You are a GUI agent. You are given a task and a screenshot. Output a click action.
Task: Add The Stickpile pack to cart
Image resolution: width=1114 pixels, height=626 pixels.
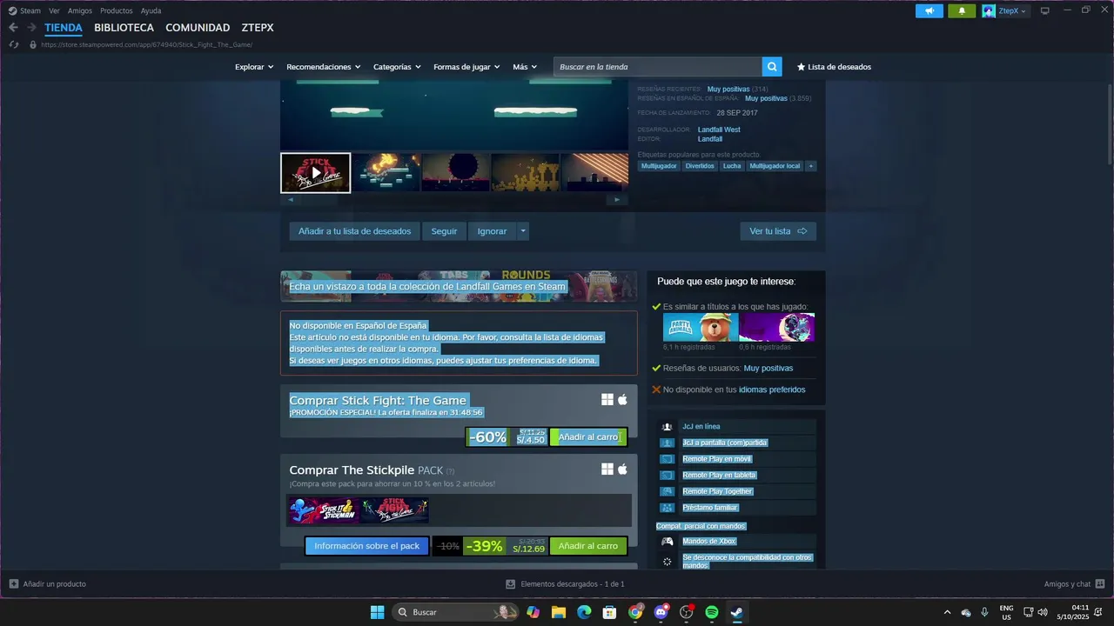click(x=588, y=546)
